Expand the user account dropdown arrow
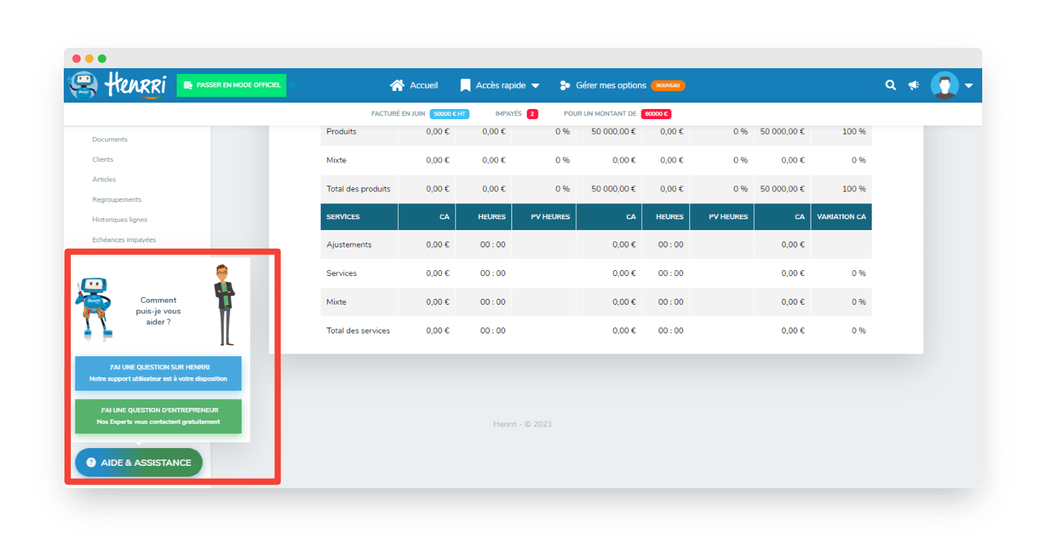This screenshot has height=536, width=1046. pyautogui.click(x=969, y=85)
